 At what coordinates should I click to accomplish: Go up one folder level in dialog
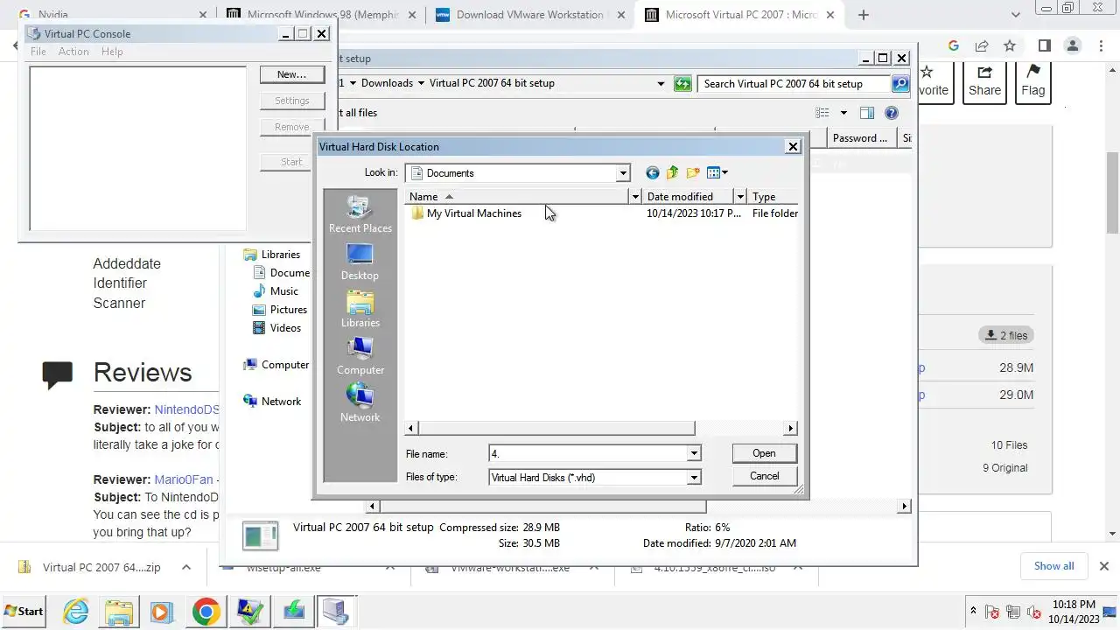click(672, 173)
